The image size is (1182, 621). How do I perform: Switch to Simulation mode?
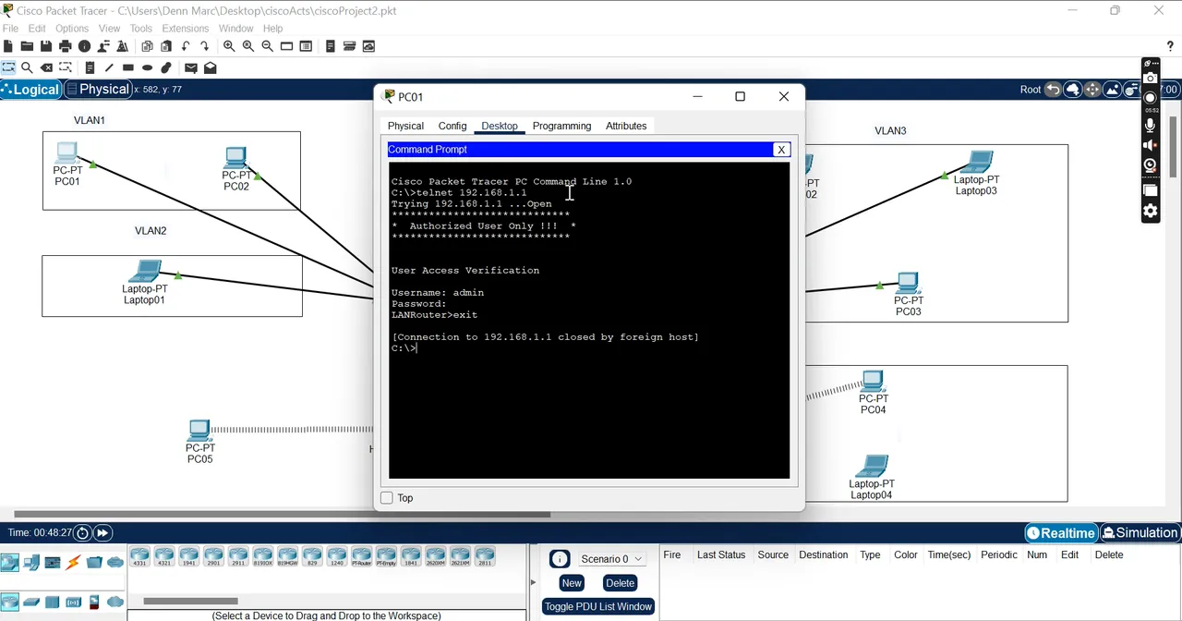tap(1140, 533)
